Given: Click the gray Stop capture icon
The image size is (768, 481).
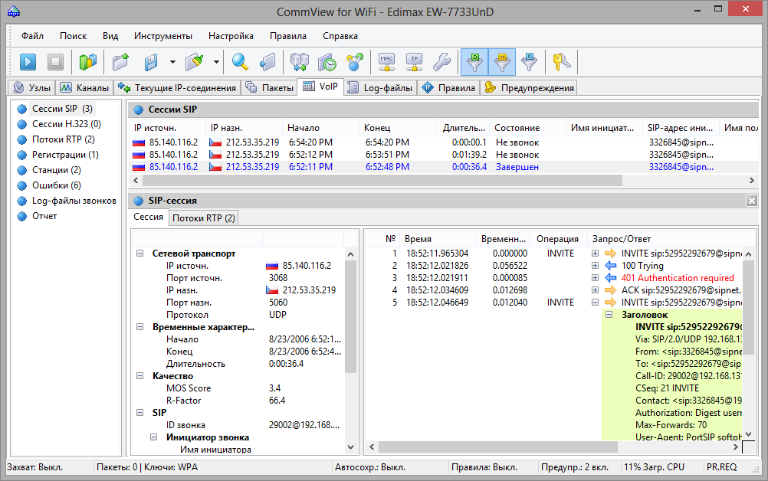Looking at the screenshot, I should click(55, 62).
